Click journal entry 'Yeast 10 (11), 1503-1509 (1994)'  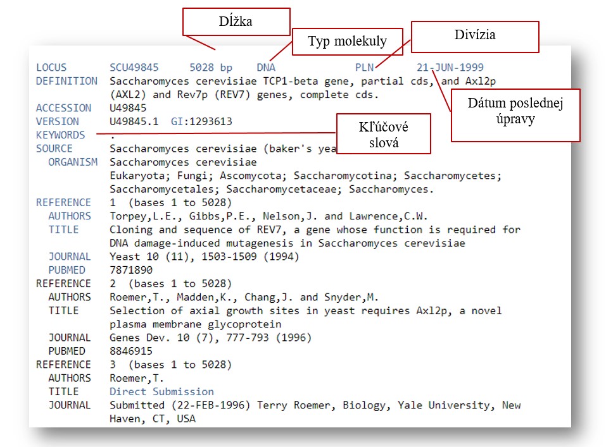point(205,257)
